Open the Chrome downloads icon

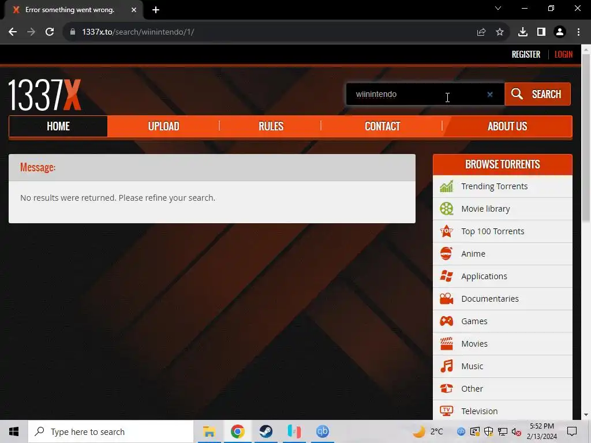point(523,32)
